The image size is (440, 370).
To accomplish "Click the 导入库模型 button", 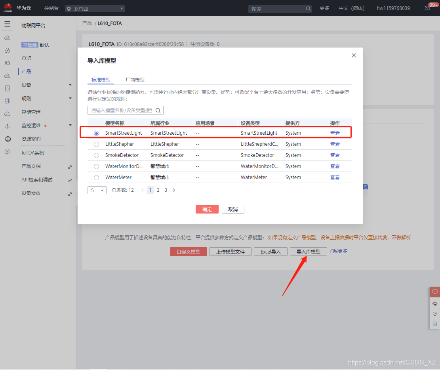I will (x=309, y=252).
